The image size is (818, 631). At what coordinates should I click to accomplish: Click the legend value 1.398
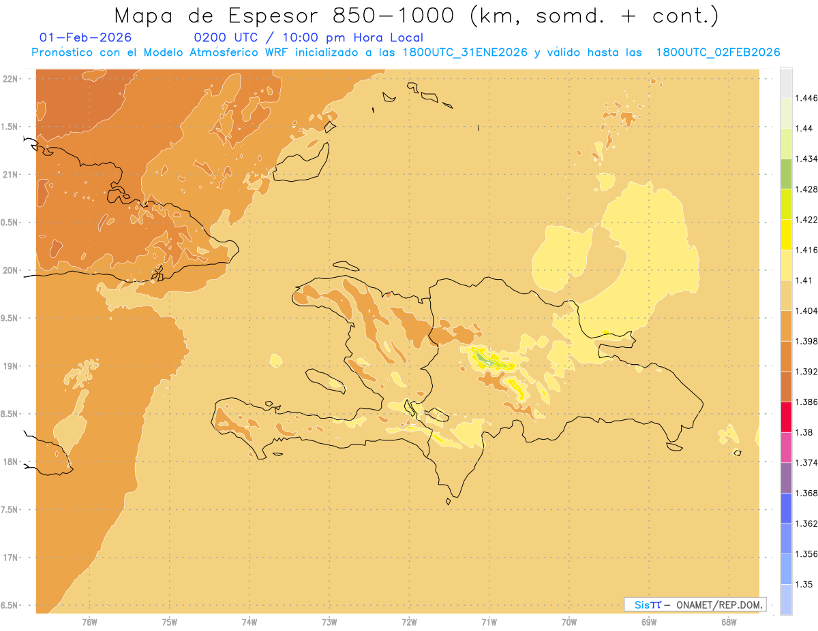pos(806,341)
